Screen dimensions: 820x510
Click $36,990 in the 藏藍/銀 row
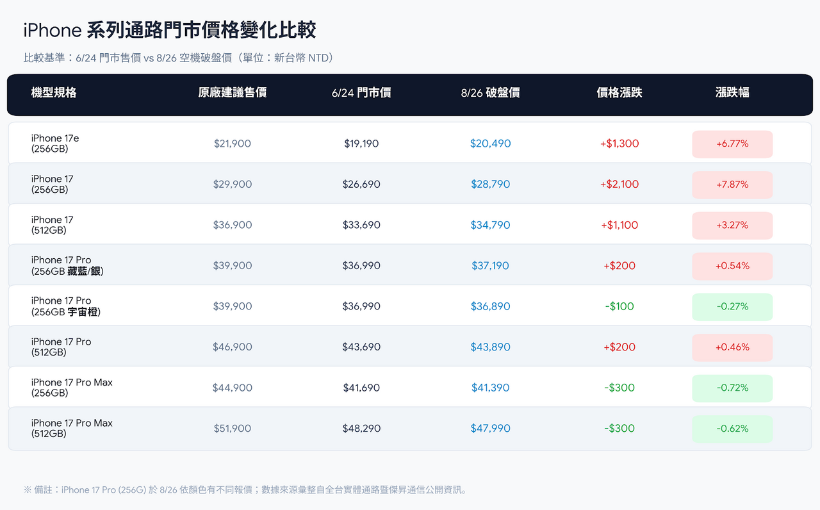(361, 266)
